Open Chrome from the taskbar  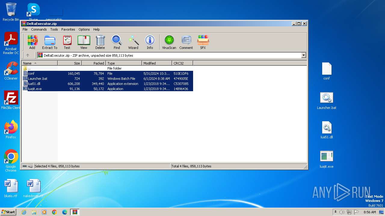pyautogui.click(x=54, y=212)
